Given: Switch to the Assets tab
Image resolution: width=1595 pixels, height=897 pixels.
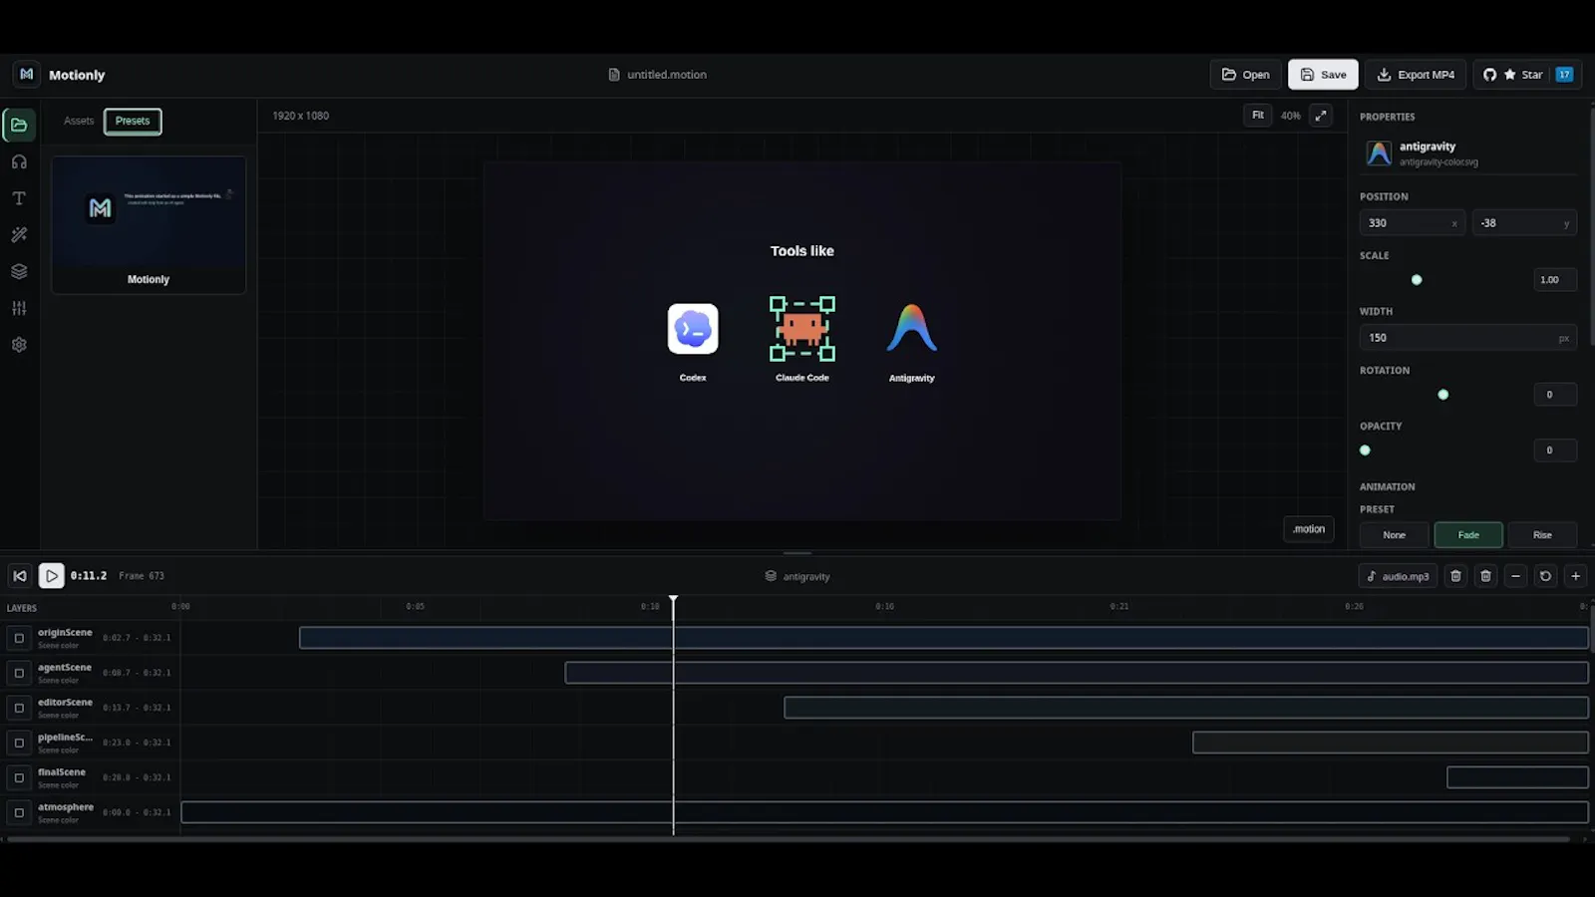Looking at the screenshot, I should tap(79, 121).
